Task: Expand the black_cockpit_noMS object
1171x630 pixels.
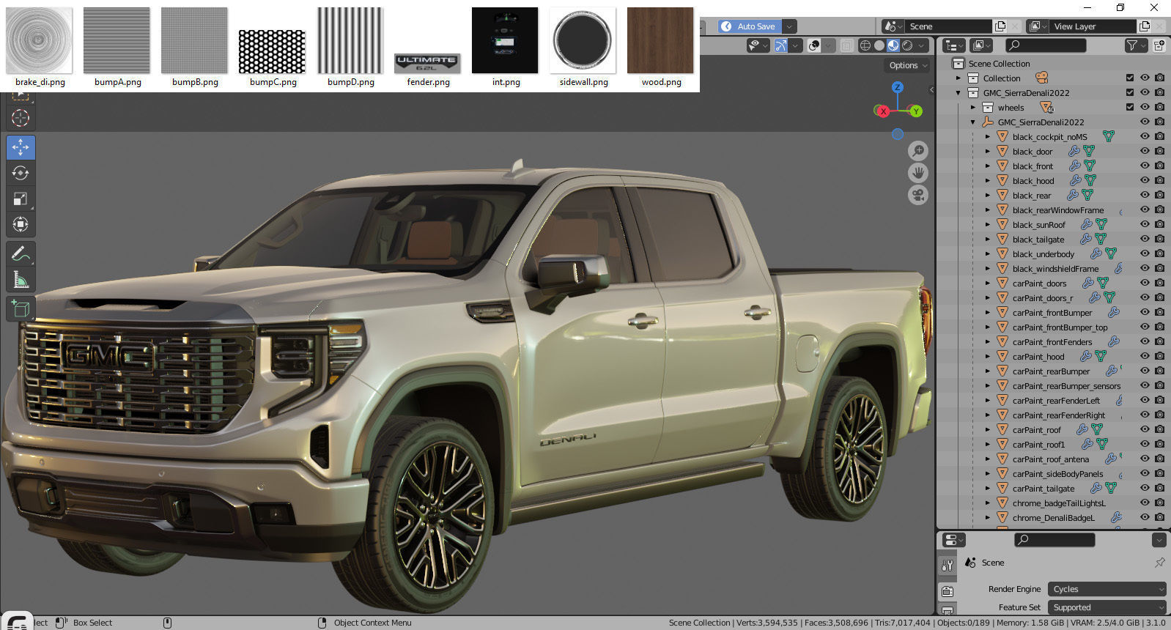Action: tap(988, 136)
